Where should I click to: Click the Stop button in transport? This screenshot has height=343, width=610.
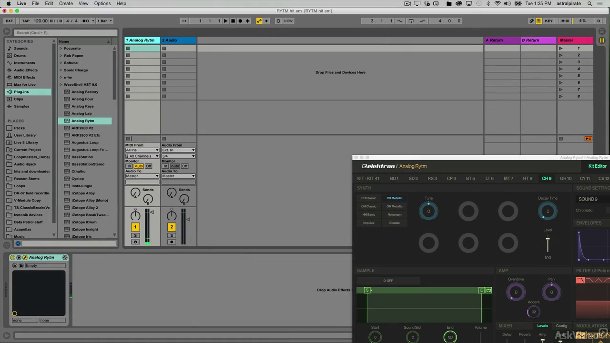pyautogui.click(x=233, y=21)
